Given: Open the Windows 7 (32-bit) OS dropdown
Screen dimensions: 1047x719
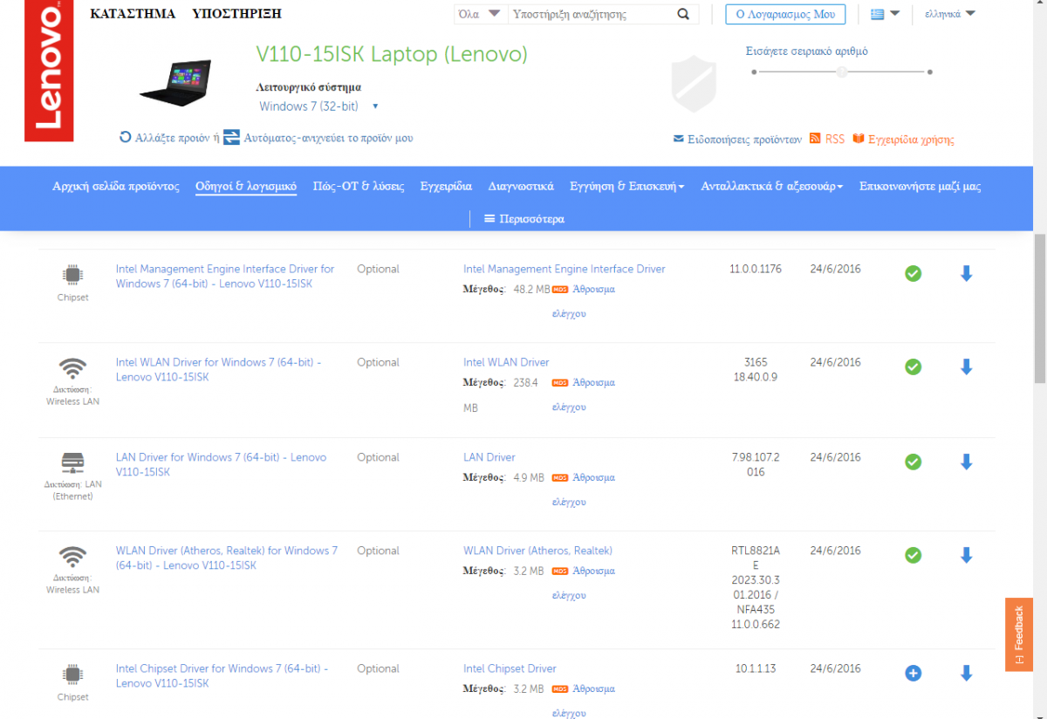Looking at the screenshot, I should (x=318, y=106).
